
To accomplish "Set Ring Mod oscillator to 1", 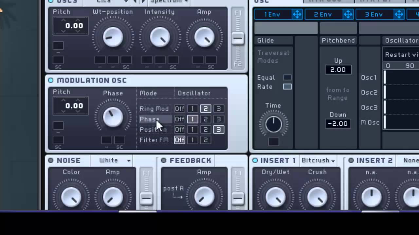I will pyautogui.click(x=192, y=109).
